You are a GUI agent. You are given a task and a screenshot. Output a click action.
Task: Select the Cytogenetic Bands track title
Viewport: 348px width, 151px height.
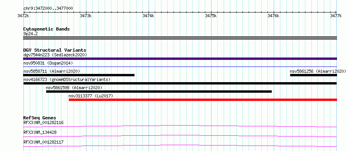(47, 29)
